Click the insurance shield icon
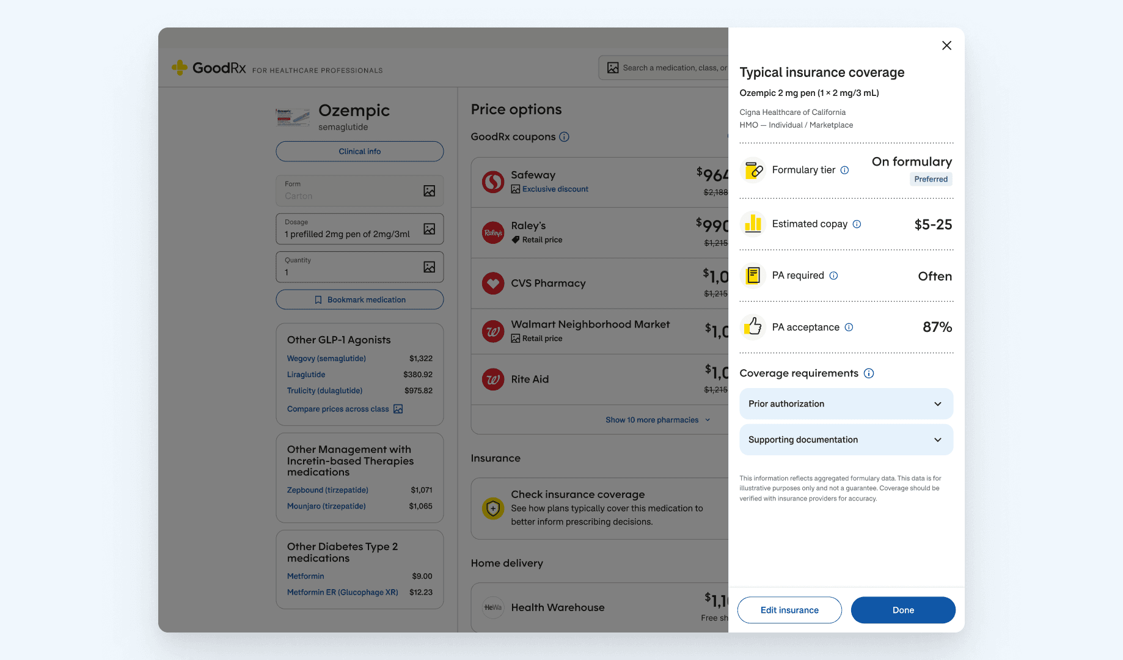The width and height of the screenshot is (1123, 660). pyautogui.click(x=493, y=508)
